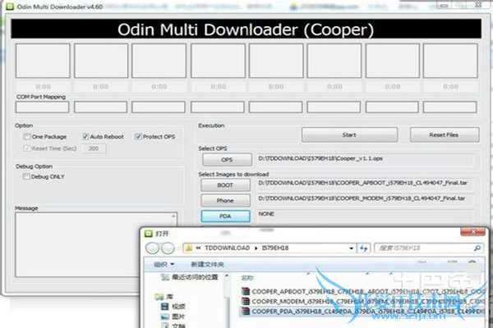Click the Reset Time value field showing 200

[94, 148]
